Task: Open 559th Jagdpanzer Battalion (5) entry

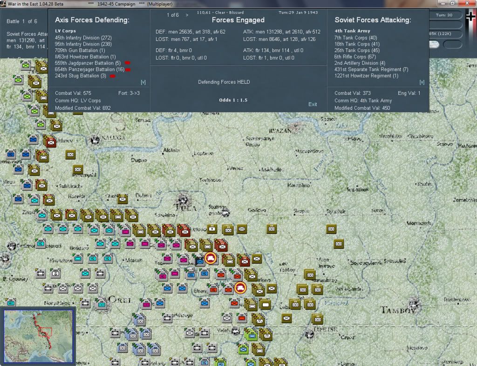Action: (88, 63)
